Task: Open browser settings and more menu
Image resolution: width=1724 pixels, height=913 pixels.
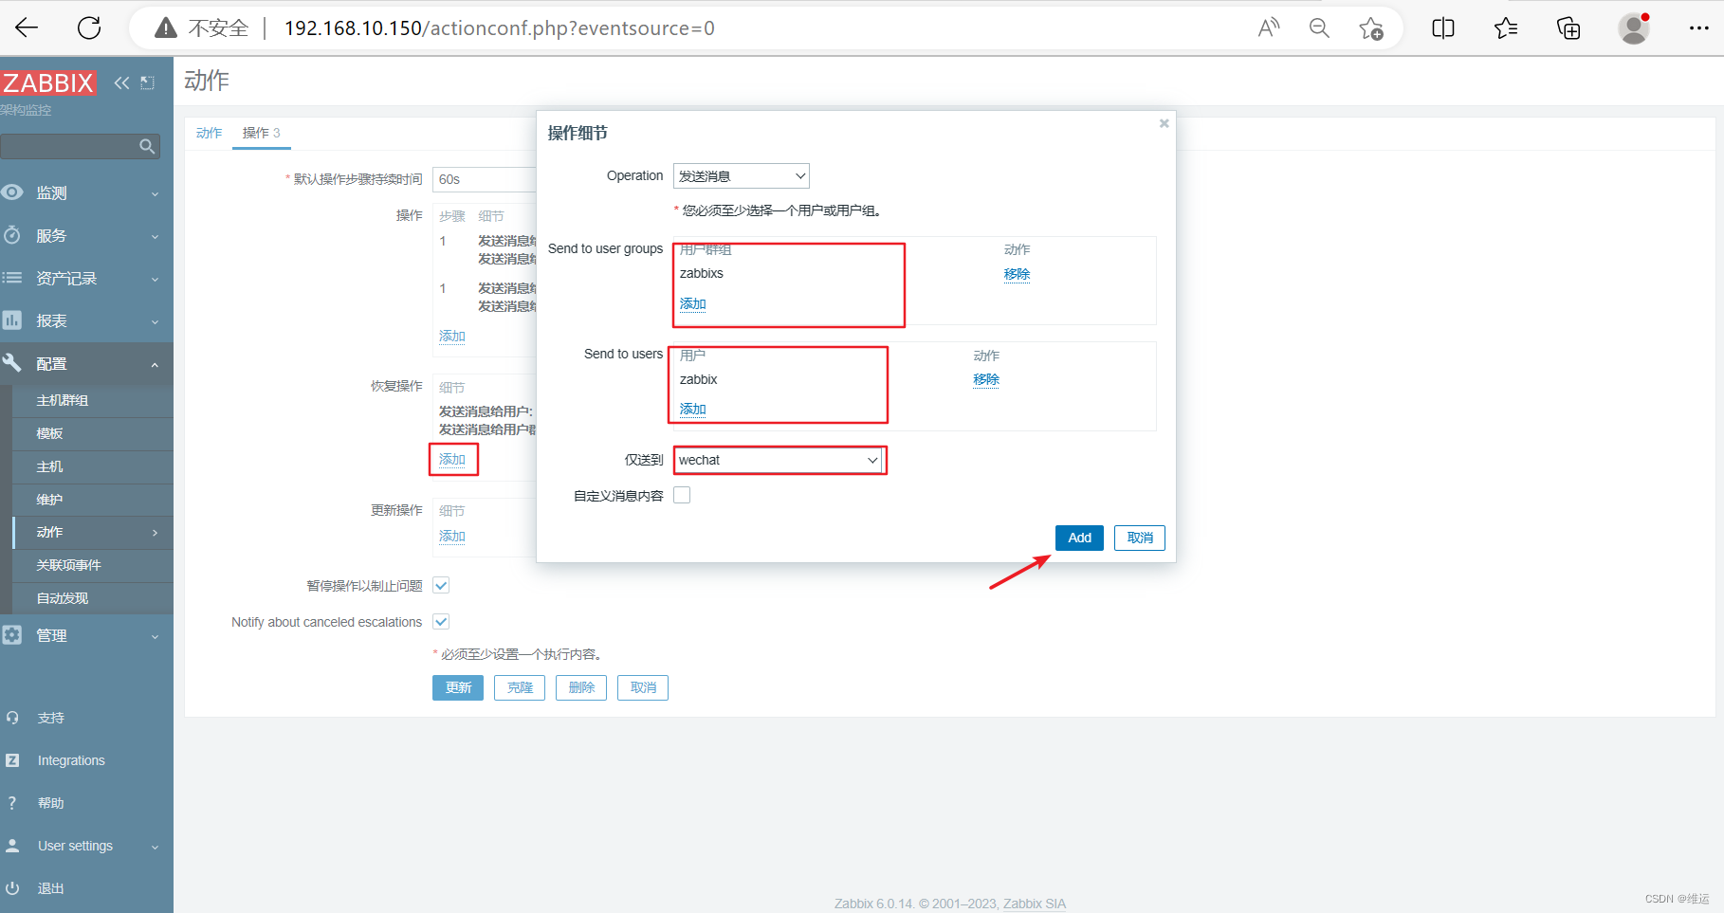Action: tap(1698, 28)
